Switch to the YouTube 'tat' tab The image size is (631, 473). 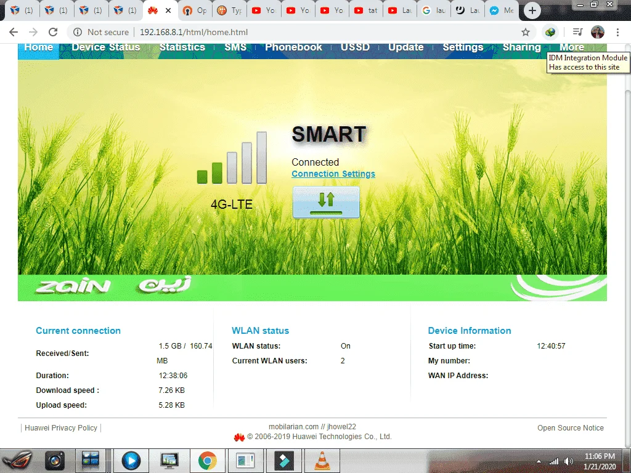366,10
